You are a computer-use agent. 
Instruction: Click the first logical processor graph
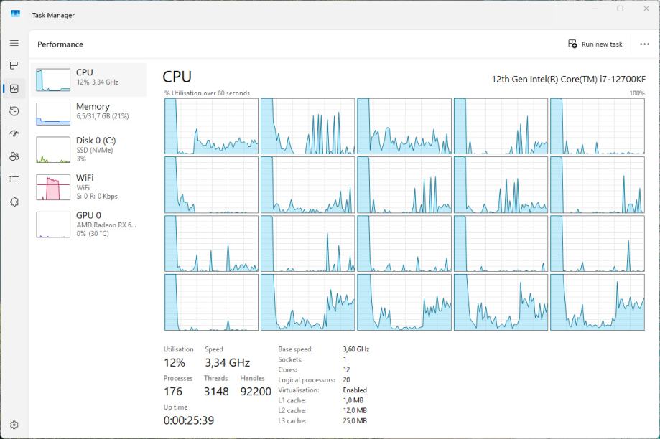(x=211, y=126)
